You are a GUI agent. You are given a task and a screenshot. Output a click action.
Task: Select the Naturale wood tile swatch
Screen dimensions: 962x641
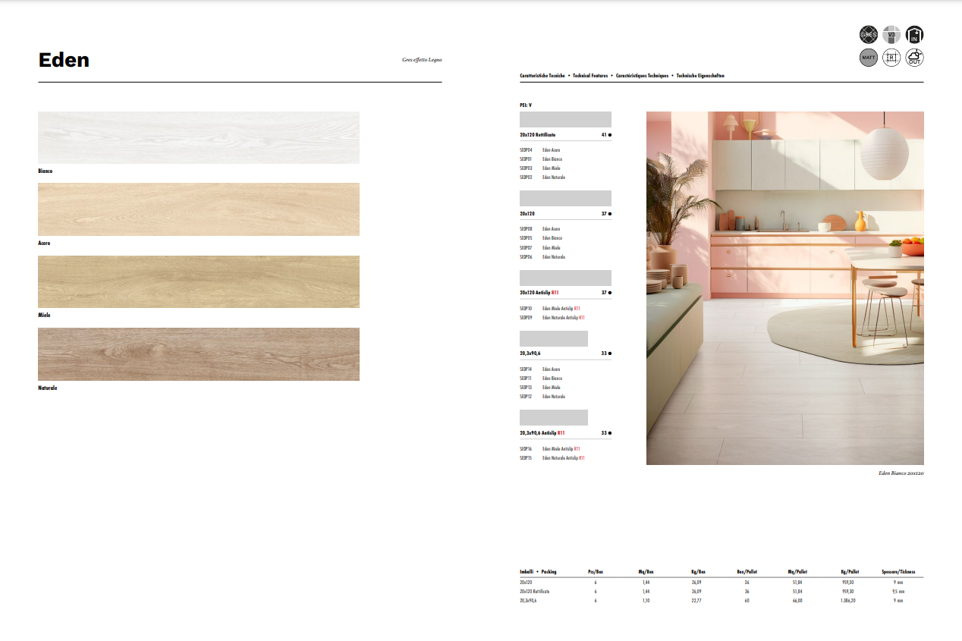198,354
